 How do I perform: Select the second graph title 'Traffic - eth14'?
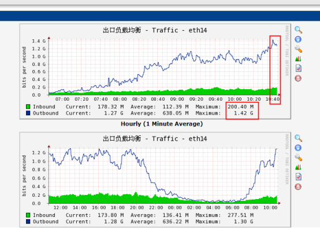point(180,139)
